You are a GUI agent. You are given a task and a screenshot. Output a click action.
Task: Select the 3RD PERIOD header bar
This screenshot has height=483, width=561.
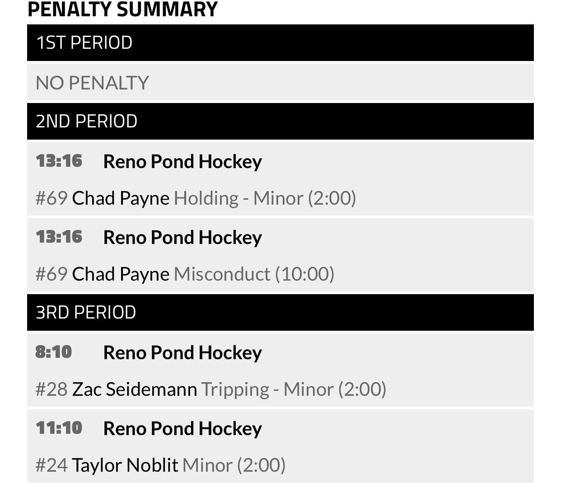[280, 312]
